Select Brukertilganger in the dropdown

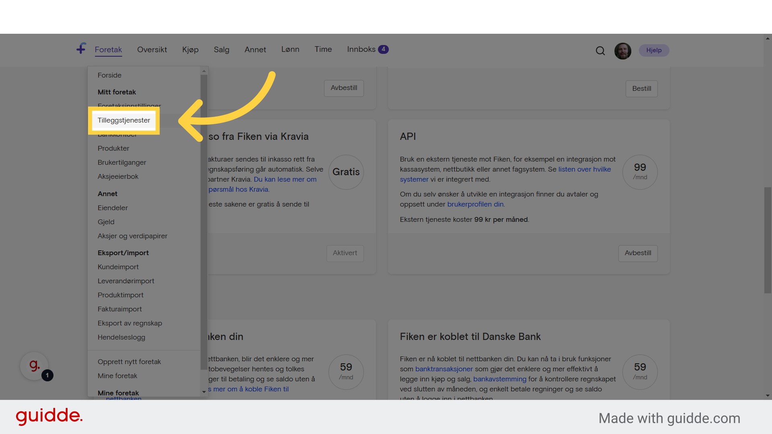tap(122, 162)
